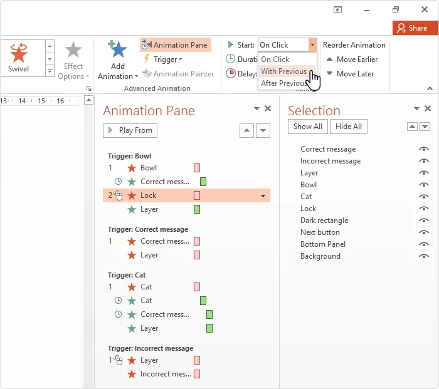Open Selection pane options dropdown

416,108
